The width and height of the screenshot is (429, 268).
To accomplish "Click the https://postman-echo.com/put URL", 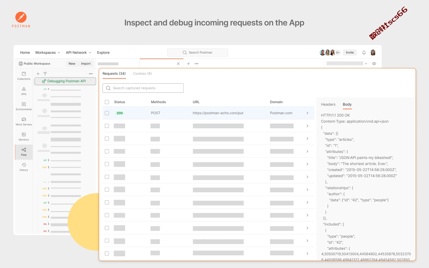I will tap(218, 113).
